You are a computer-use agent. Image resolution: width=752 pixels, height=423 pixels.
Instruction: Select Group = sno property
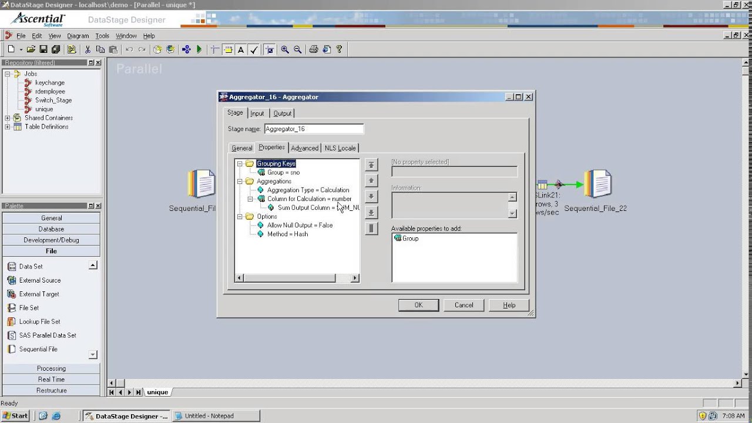[x=283, y=173]
